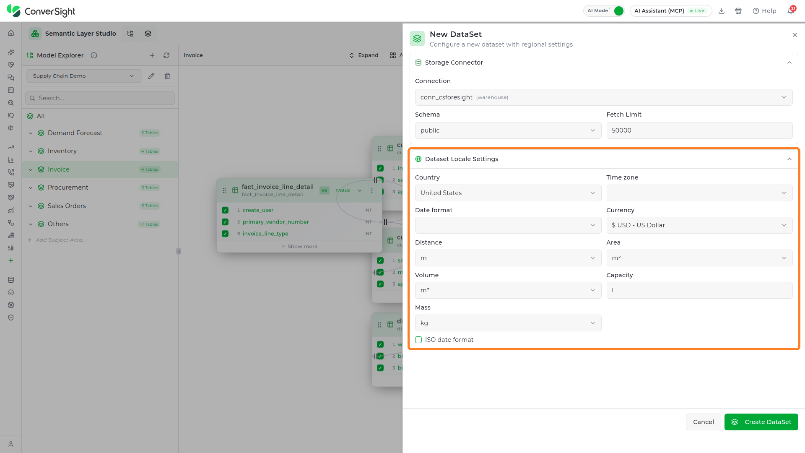Open the shield icon in left sidebar
805x453 pixels.
[x=11, y=318]
